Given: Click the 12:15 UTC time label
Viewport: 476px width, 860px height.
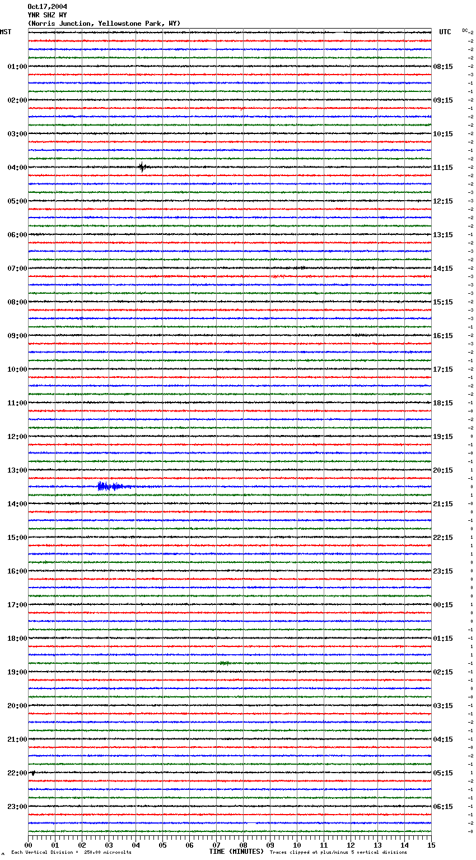Looking at the screenshot, I should (x=443, y=201).
